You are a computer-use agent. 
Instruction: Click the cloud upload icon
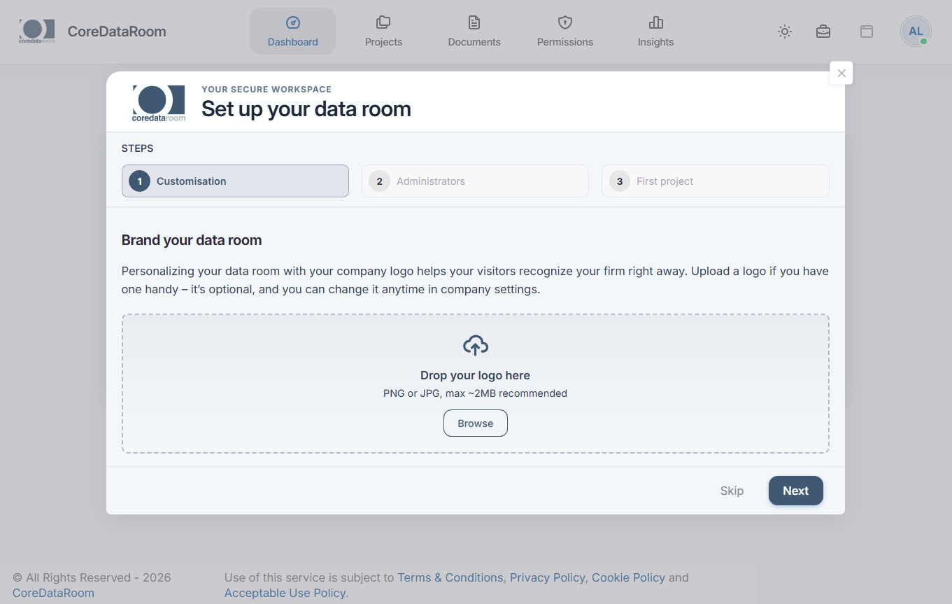(x=476, y=345)
